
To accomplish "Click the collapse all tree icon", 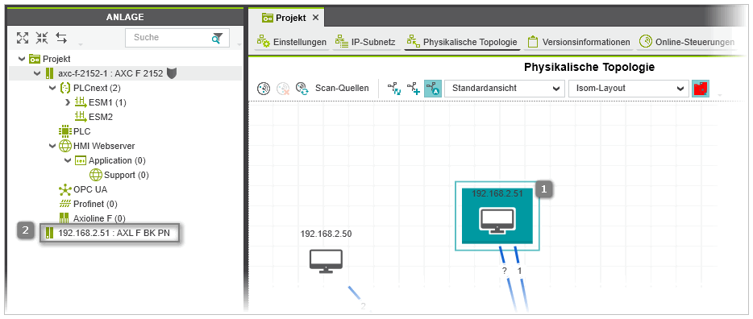I will coord(42,37).
